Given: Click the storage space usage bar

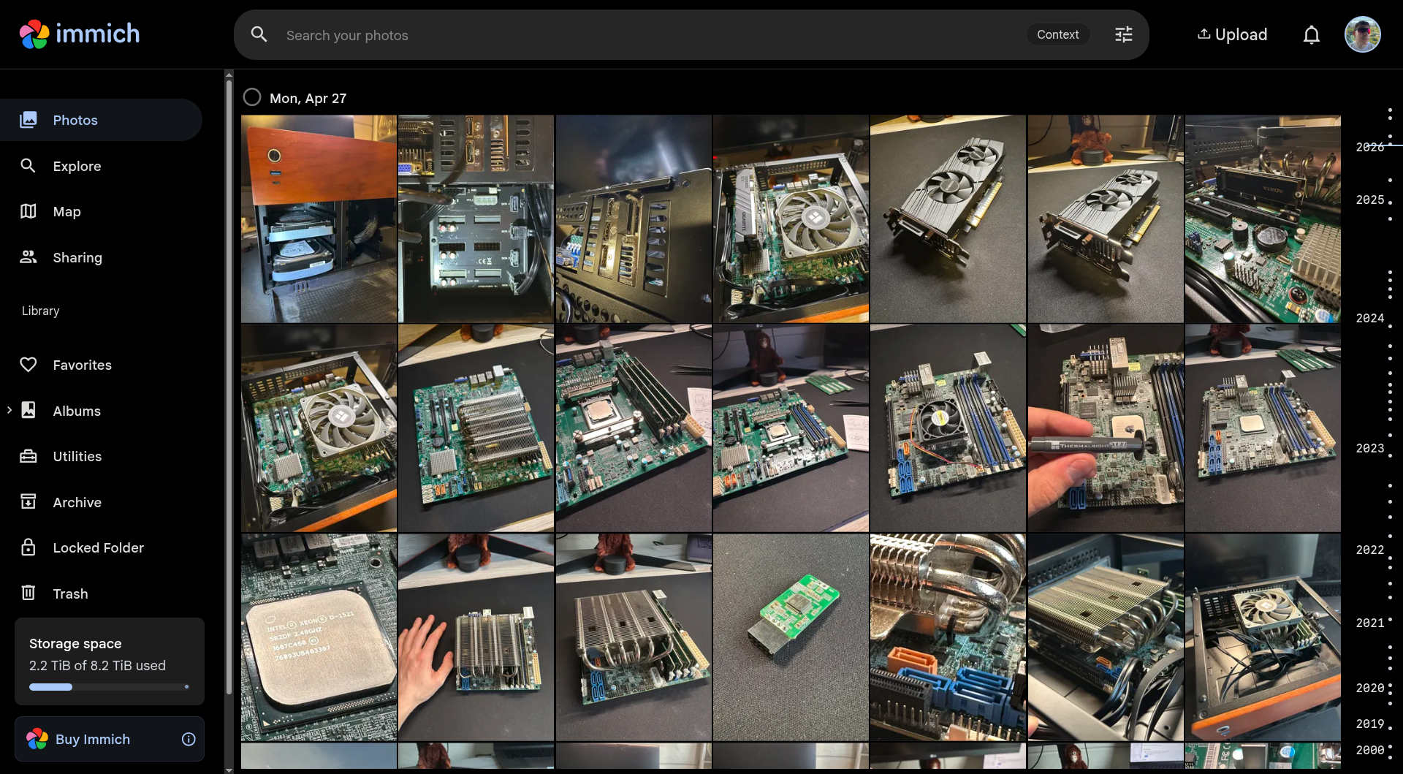Looking at the screenshot, I should point(110,687).
